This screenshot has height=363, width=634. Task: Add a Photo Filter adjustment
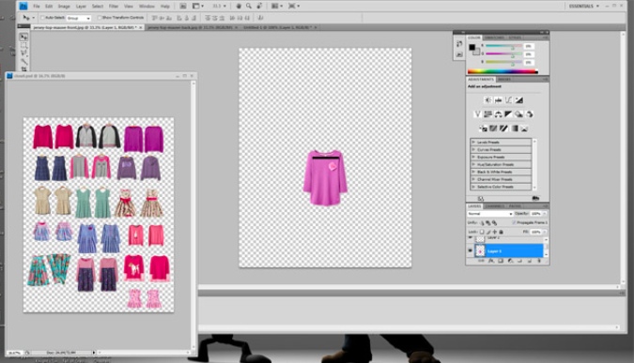(x=518, y=114)
